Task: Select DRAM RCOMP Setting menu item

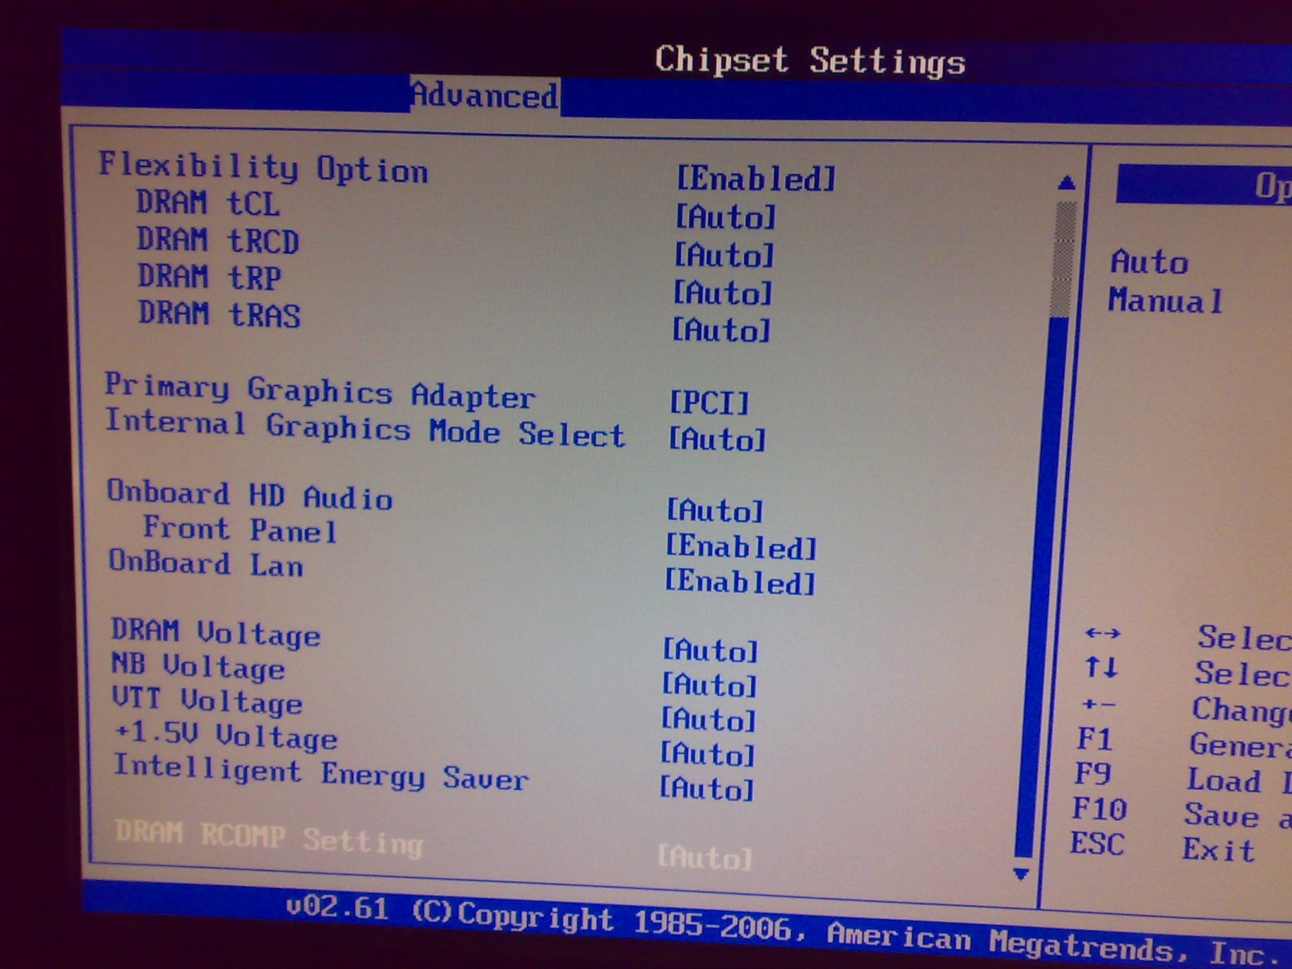Action: (x=269, y=838)
